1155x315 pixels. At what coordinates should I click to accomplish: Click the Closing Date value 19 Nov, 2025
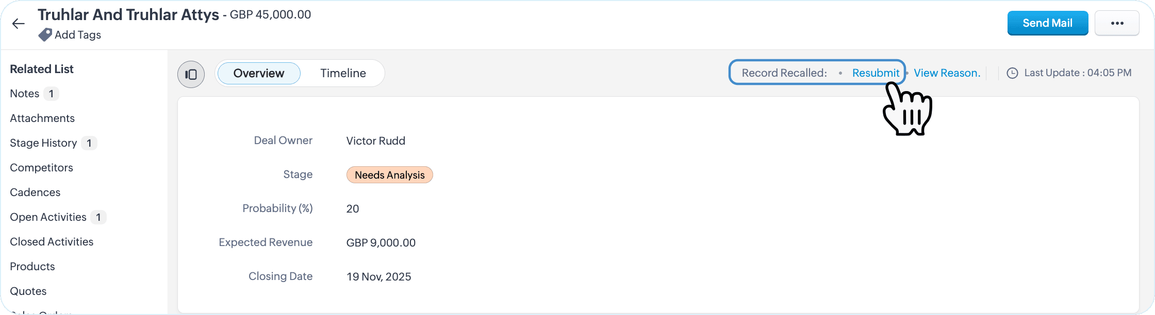click(378, 277)
